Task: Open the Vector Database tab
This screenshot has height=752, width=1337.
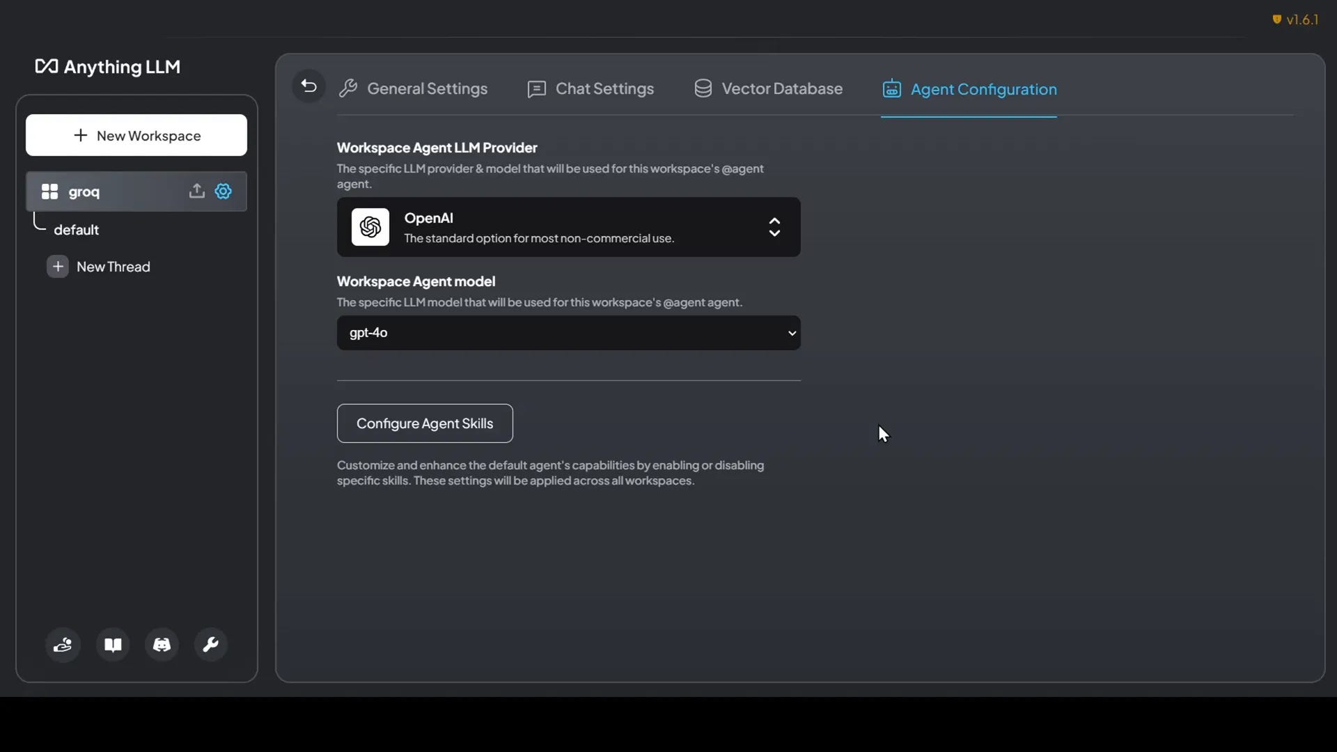Action: [x=768, y=89]
